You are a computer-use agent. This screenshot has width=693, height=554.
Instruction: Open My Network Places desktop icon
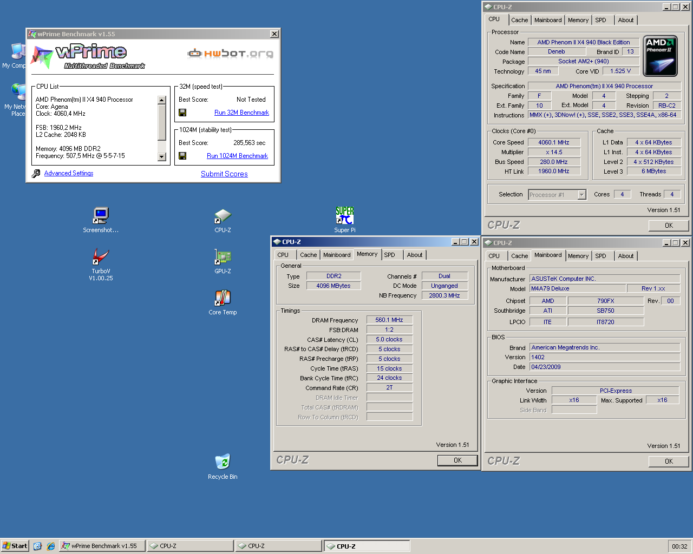15,101
